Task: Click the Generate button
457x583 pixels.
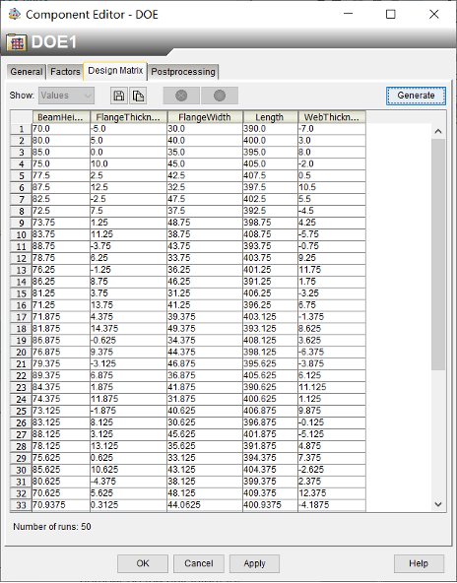Action: click(416, 96)
